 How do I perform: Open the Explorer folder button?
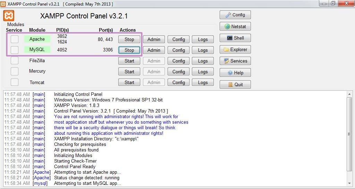235,50
